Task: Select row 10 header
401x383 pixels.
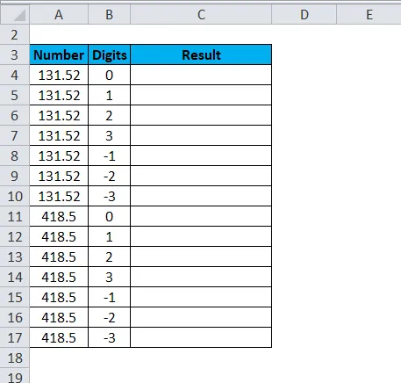Action: 15,196
